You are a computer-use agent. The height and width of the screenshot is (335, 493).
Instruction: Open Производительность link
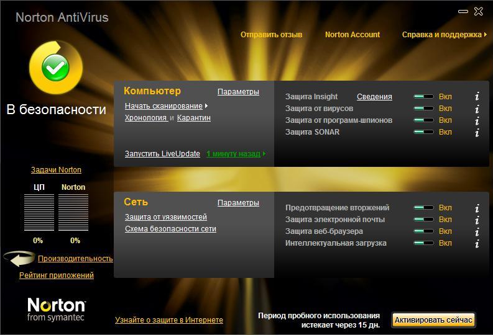click(75, 259)
